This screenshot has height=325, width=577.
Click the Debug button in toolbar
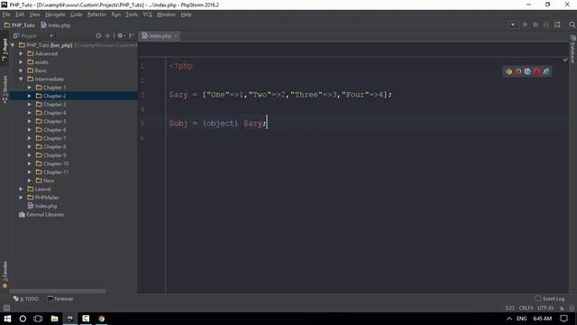coord(536,24)
